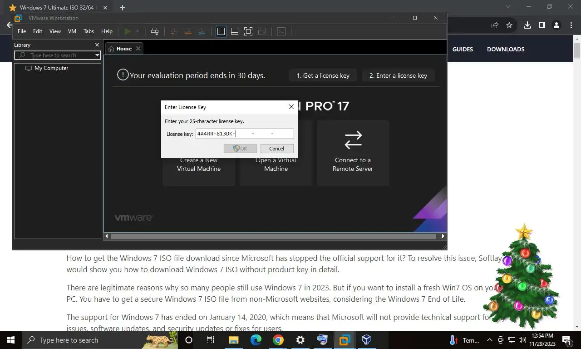This screenshot has height=349, width=581.
Task: Close the Library panel with its X
Action: click(97, 45)
